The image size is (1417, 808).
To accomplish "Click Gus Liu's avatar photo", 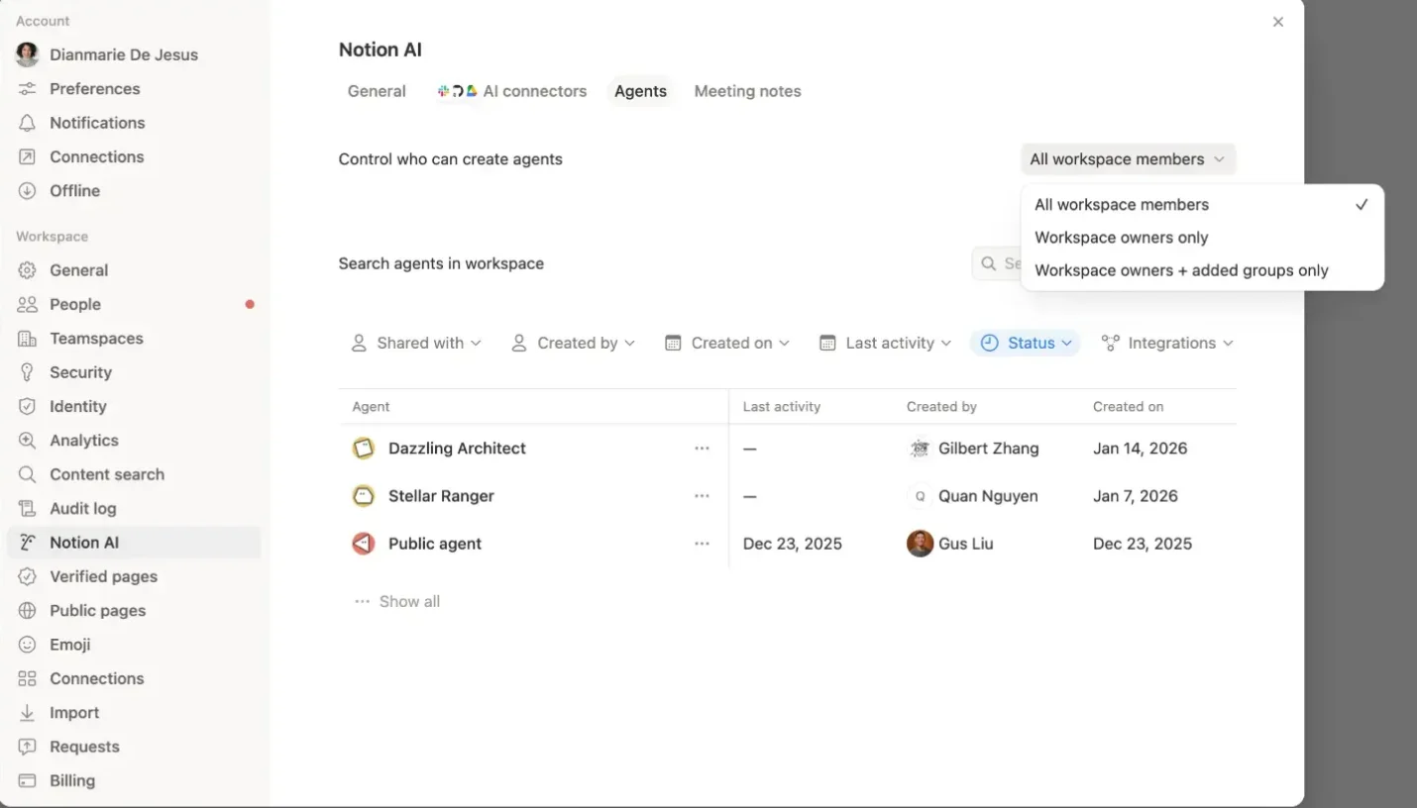I will point(920,544).
